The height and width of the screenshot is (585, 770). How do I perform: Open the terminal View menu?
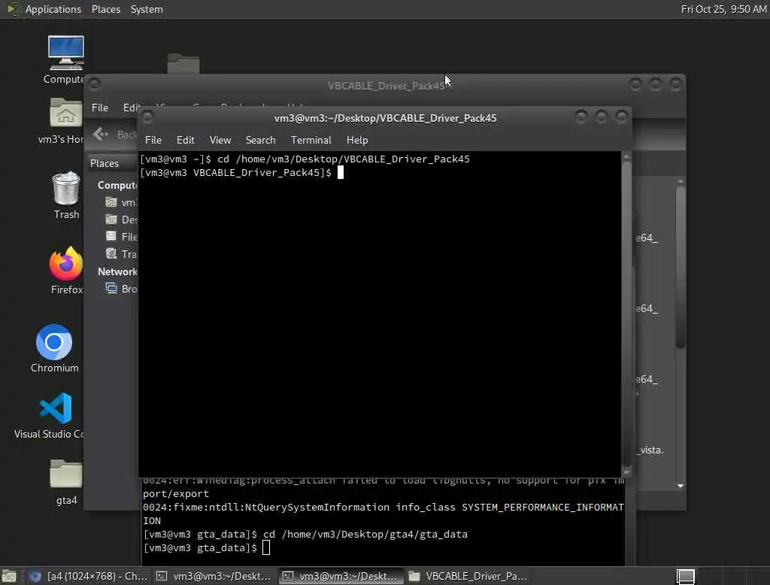click(220, 140)
